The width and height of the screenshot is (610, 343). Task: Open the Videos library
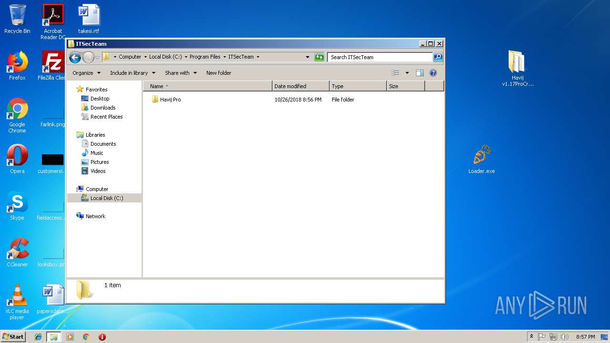[x=98, y=171]
